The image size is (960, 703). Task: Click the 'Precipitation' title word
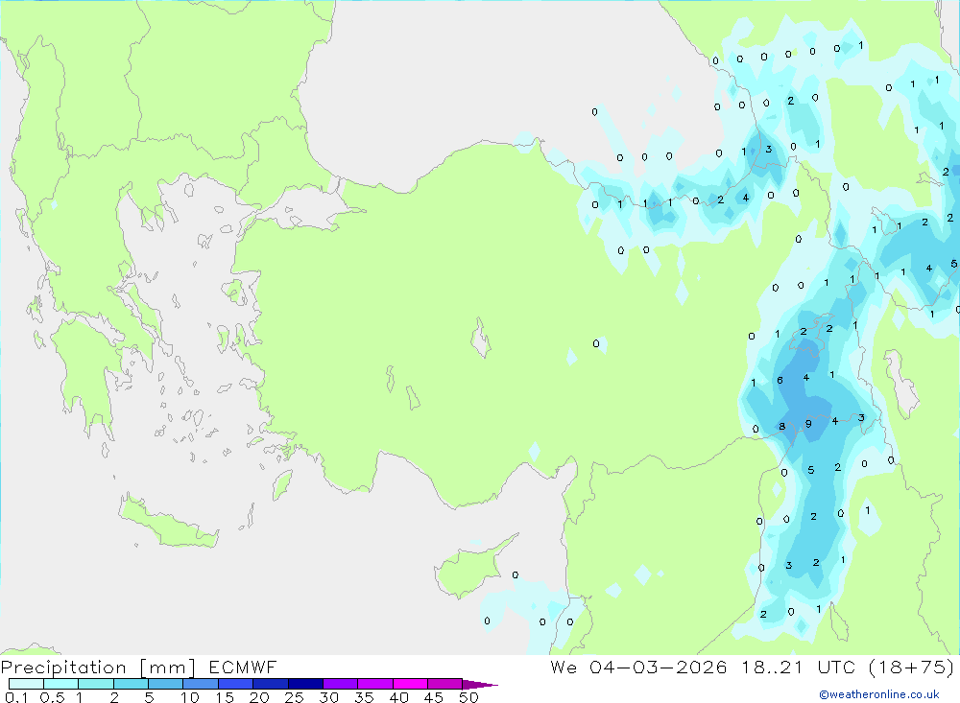(x=63, y=668)
